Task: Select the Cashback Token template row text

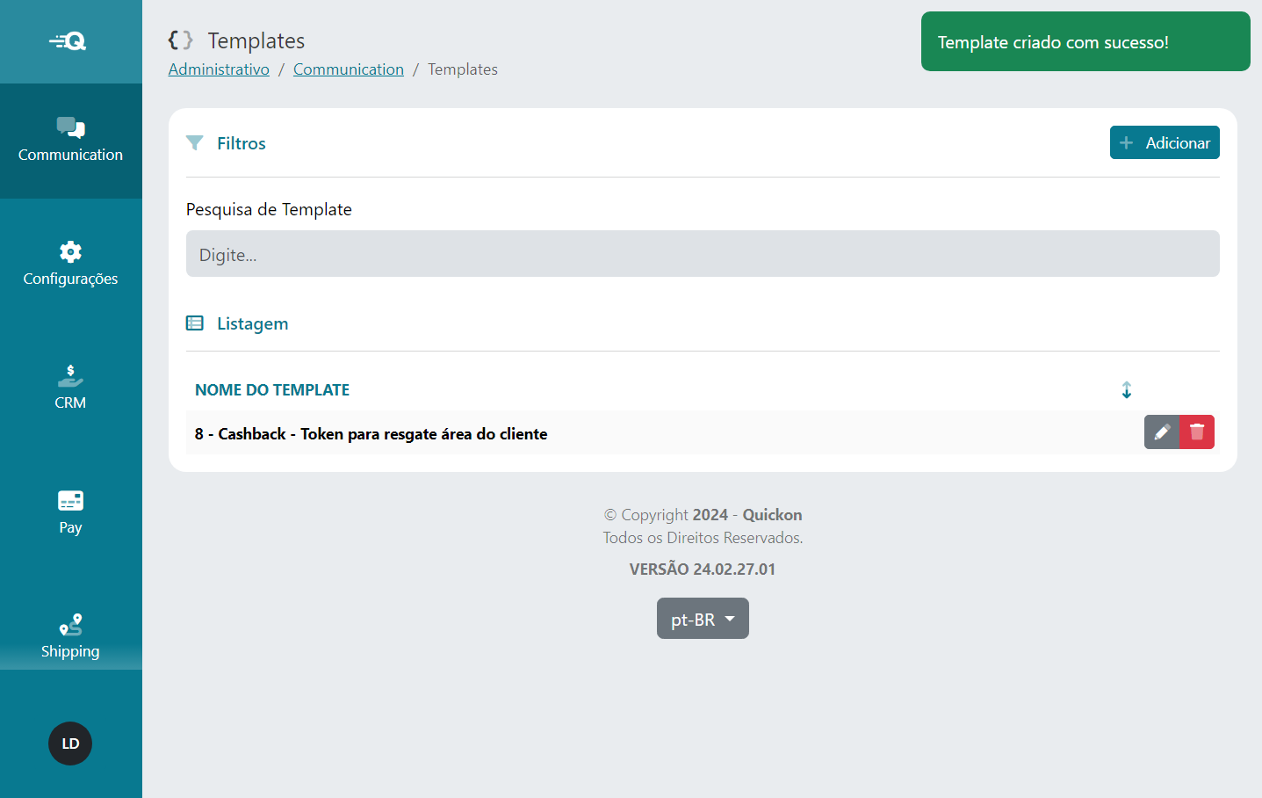Action: [x=371, y=433]
